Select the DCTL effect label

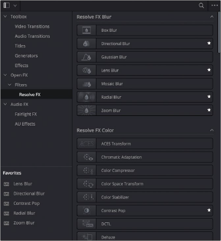tap(106, 224)
